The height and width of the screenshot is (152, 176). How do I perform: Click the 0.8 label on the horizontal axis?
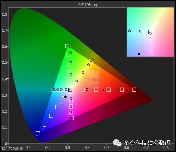click(x=166, y=148)
